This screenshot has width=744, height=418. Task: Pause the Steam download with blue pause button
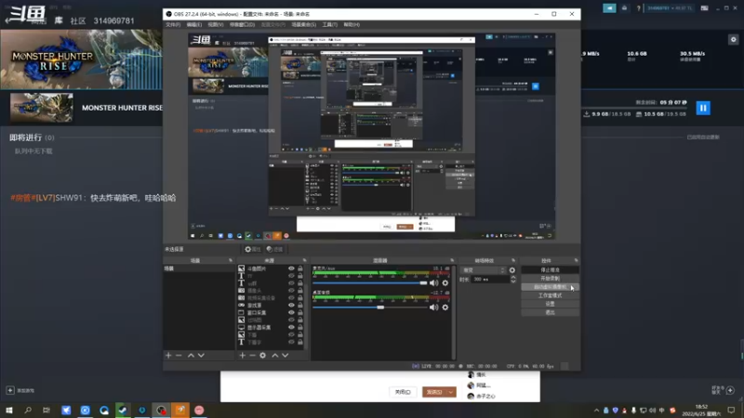coord(703,108)
